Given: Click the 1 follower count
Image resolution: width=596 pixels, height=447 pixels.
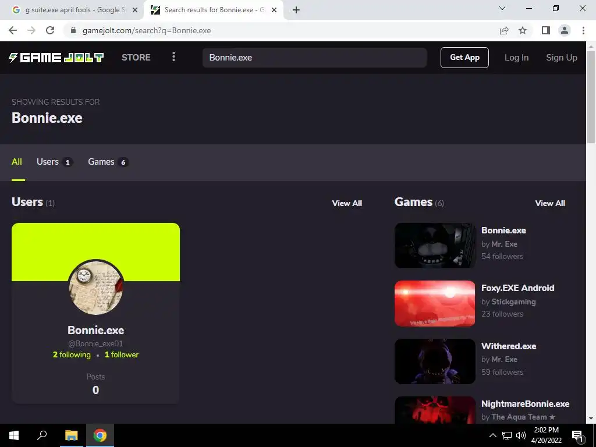Looking at the screenshot, I should (x=122, y=354).
